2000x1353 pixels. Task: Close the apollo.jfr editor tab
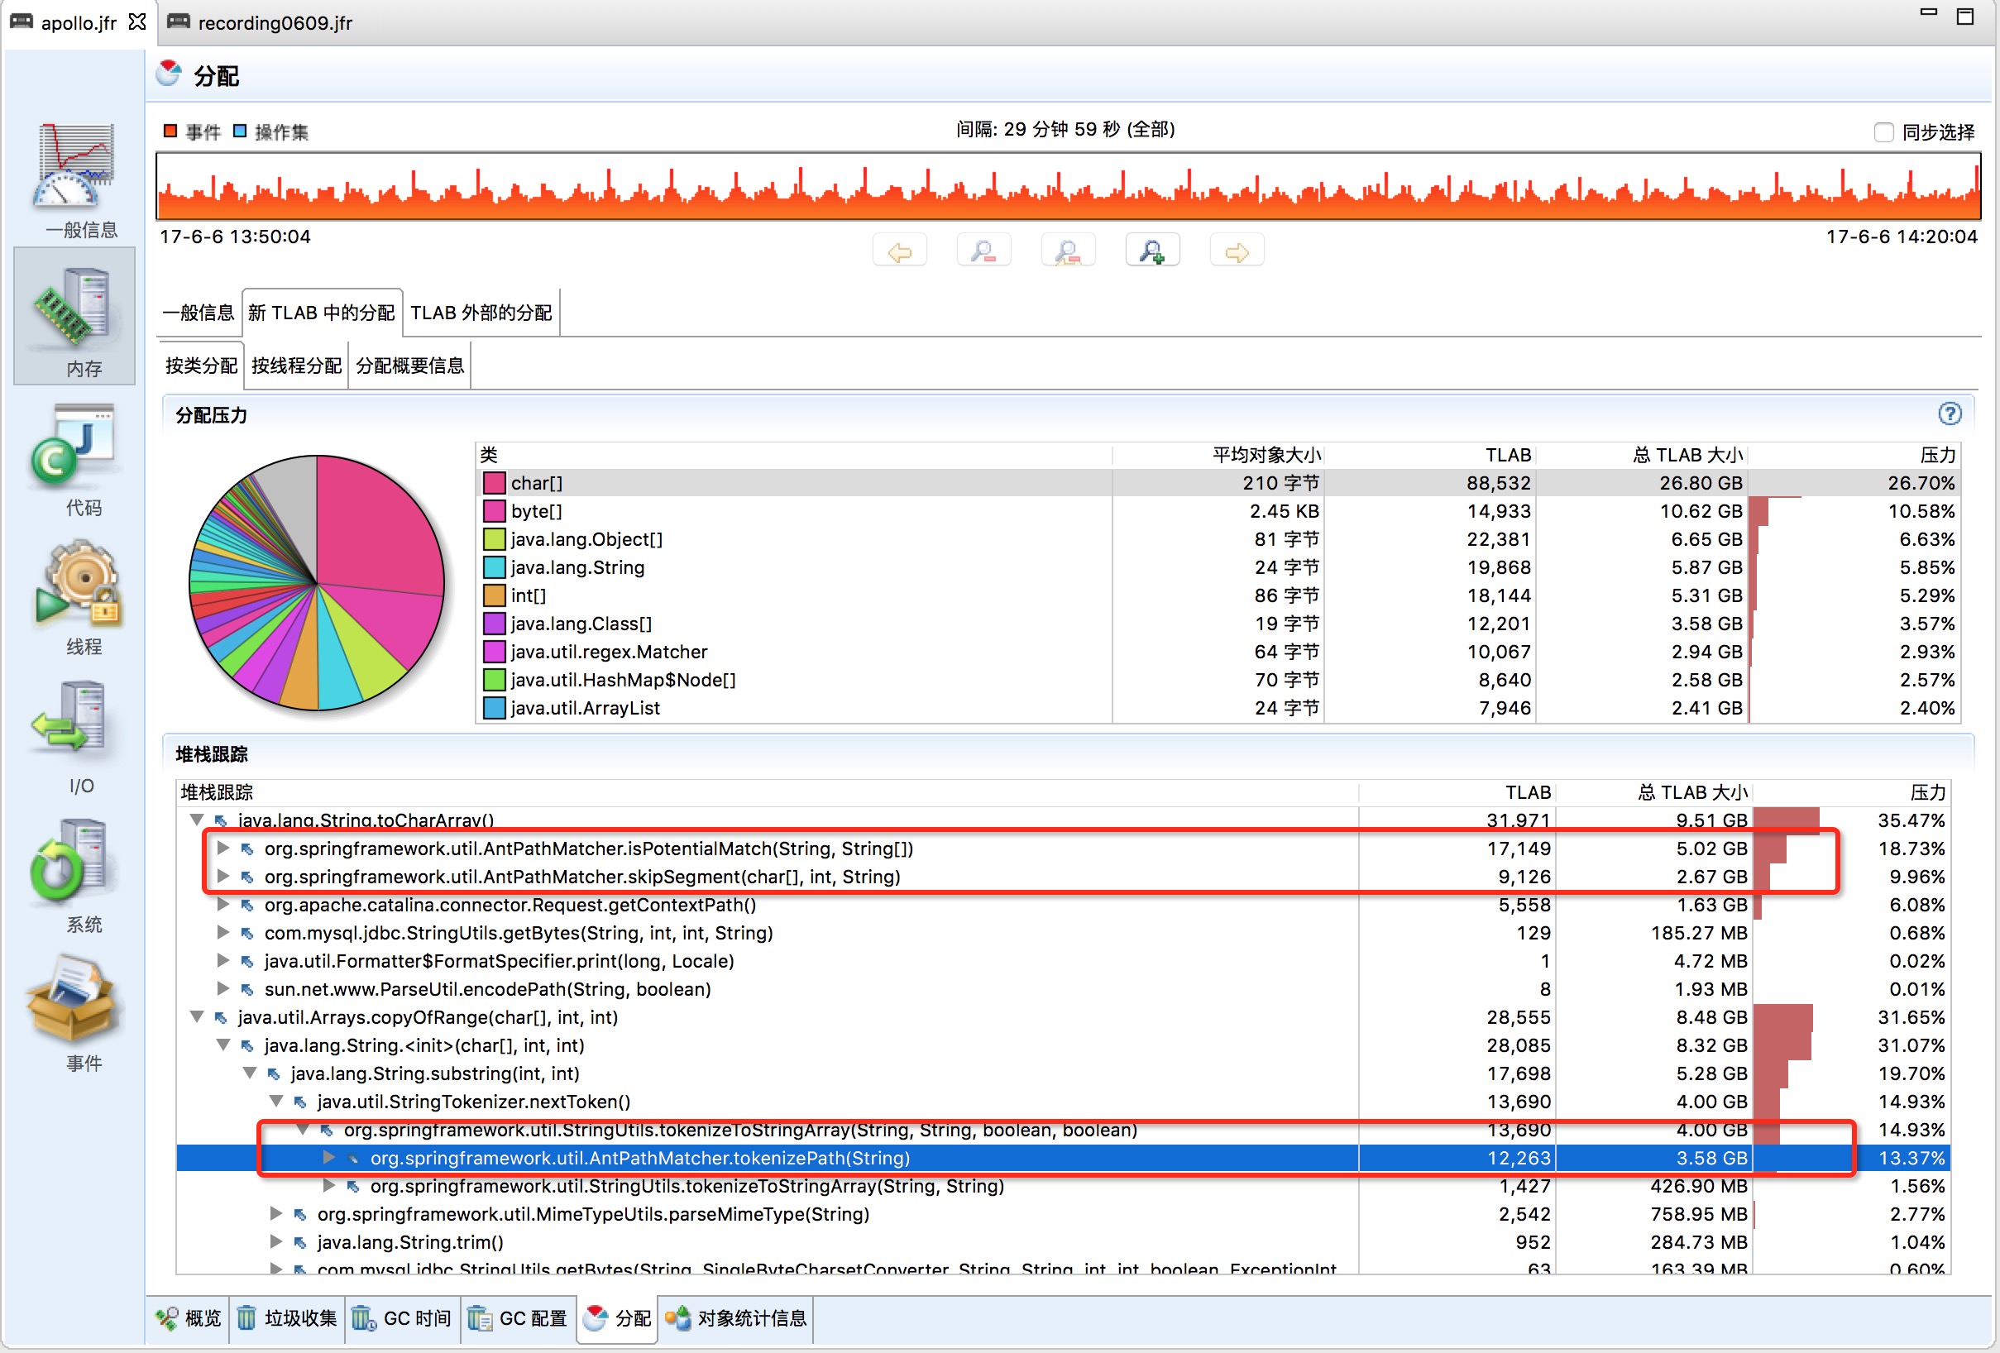(136, 22)
